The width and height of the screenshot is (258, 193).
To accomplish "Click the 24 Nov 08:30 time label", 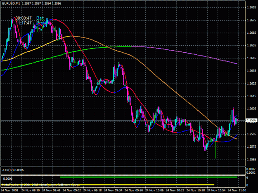I will [31, 191].
